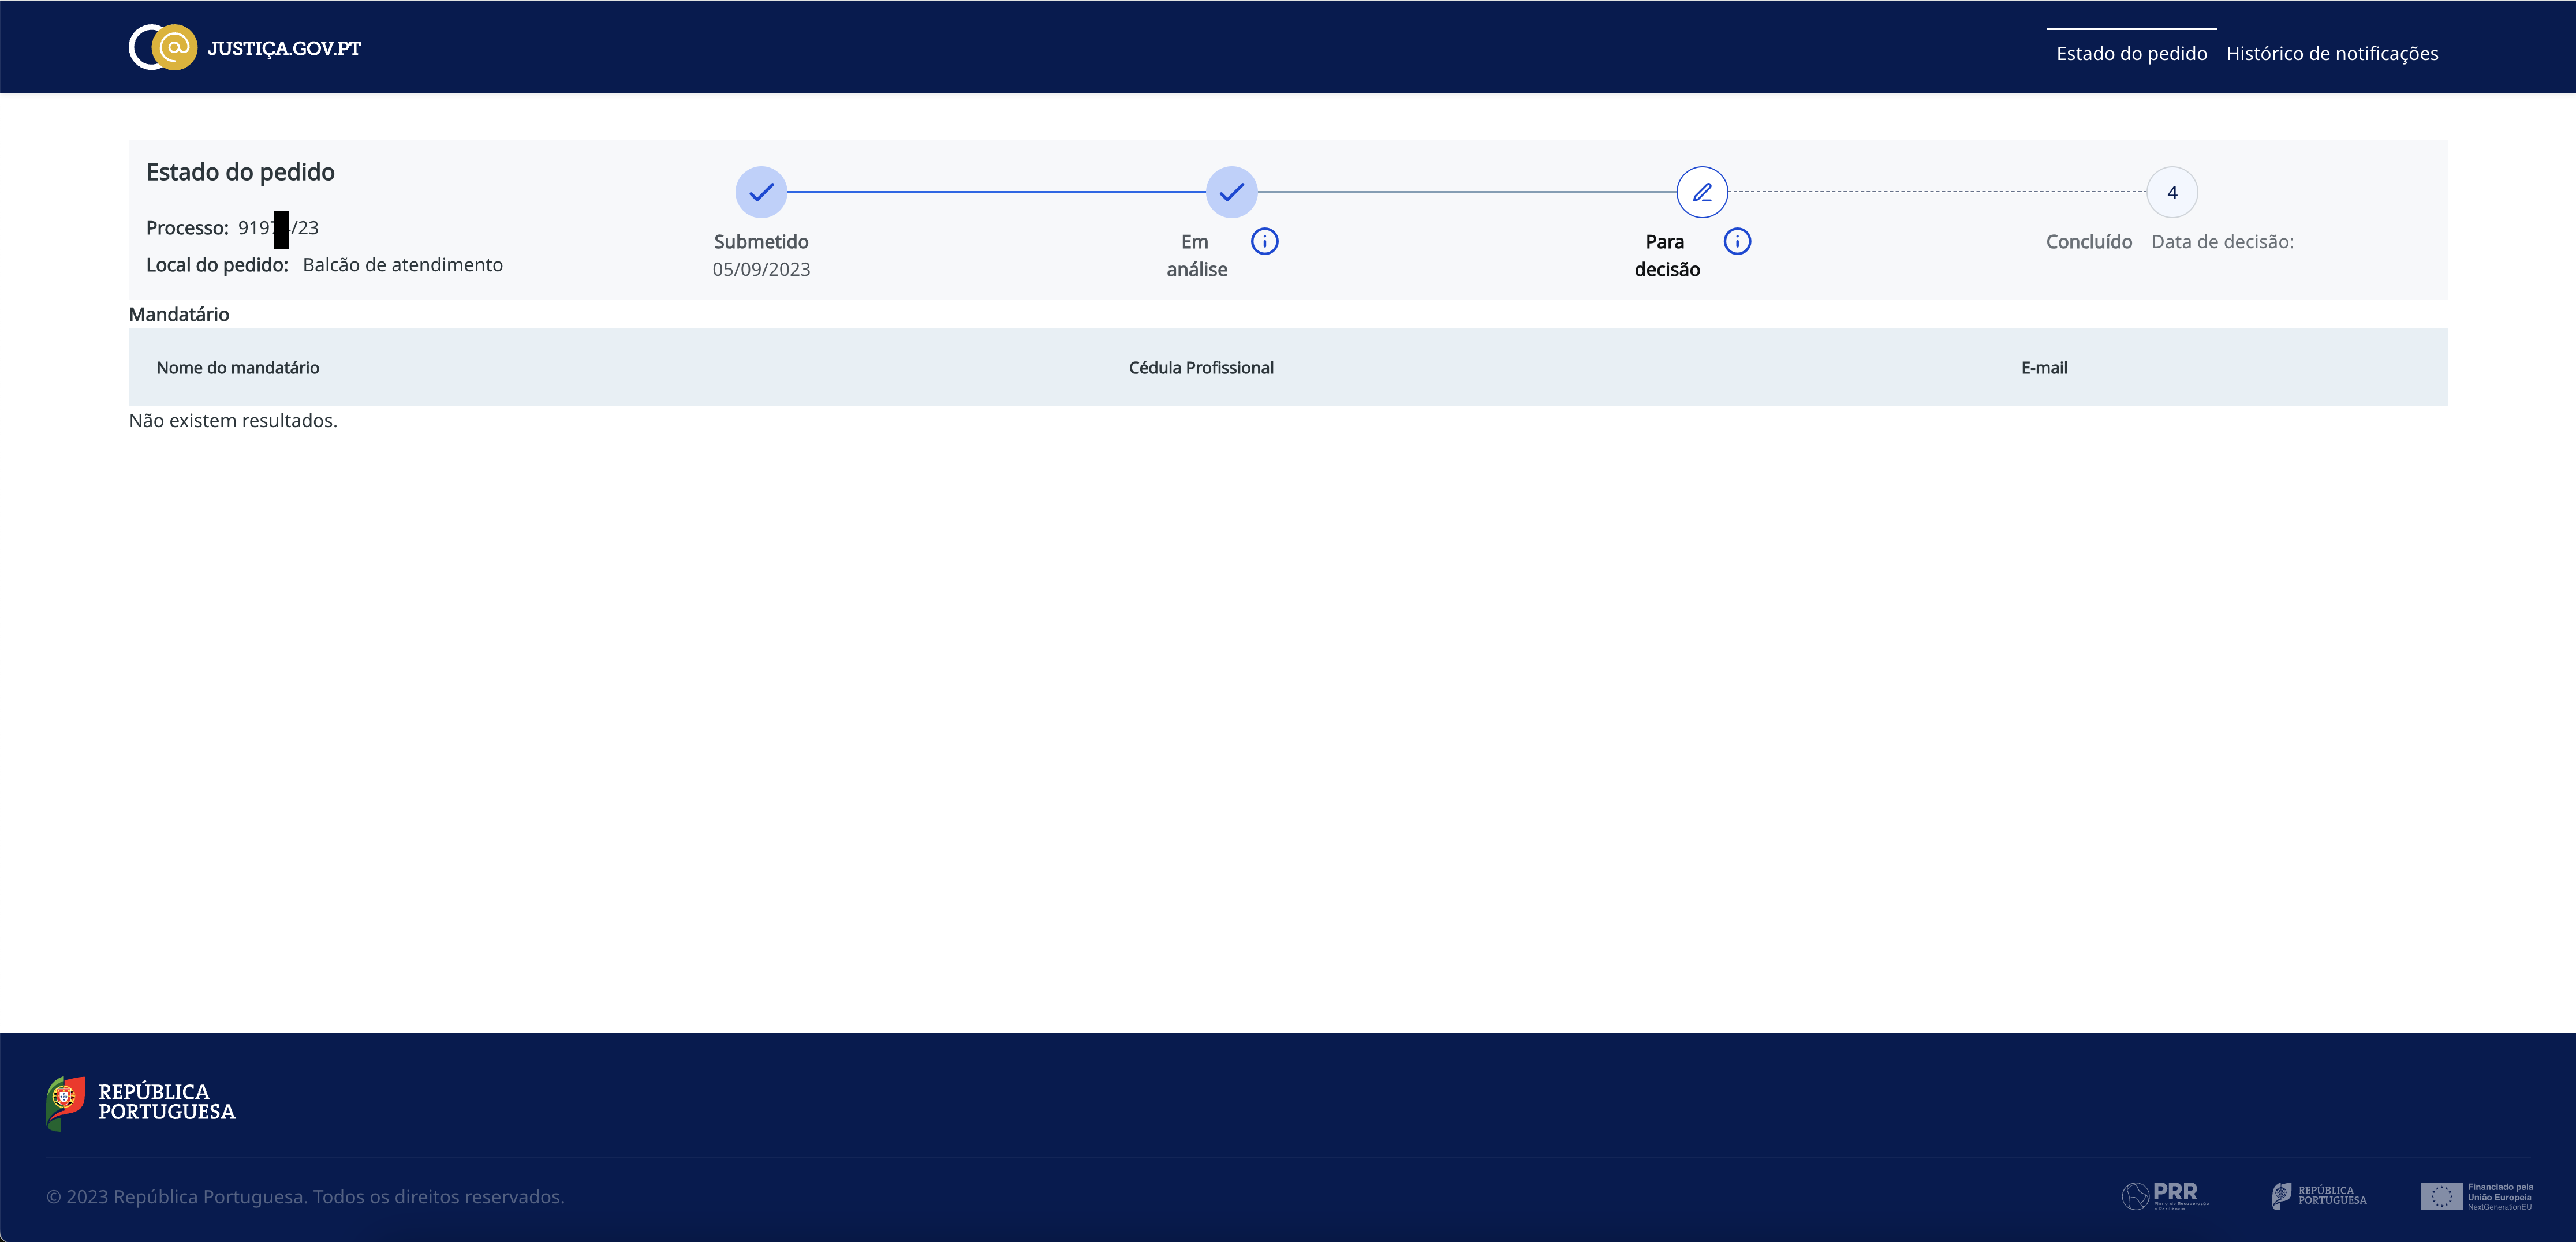Click the Em análise step checkmark circle
Screen dimensions: 2576x1242
[x=1231, y=192]
